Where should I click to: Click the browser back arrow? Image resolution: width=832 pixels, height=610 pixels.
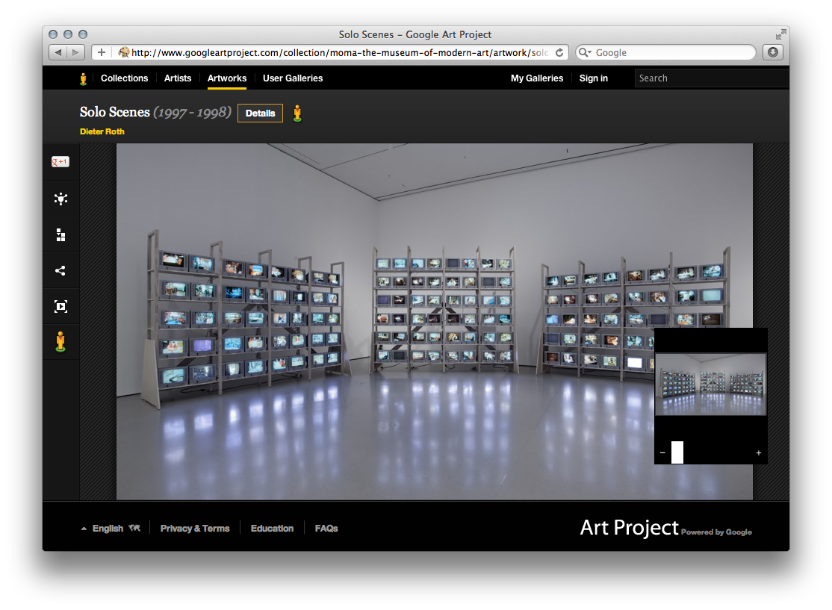[x=58, y=52]
